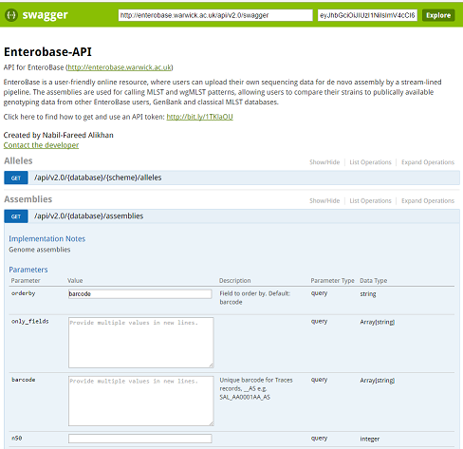463x449 pixels.
Task: Click the swagger logo icon
Action: (11, 15)
